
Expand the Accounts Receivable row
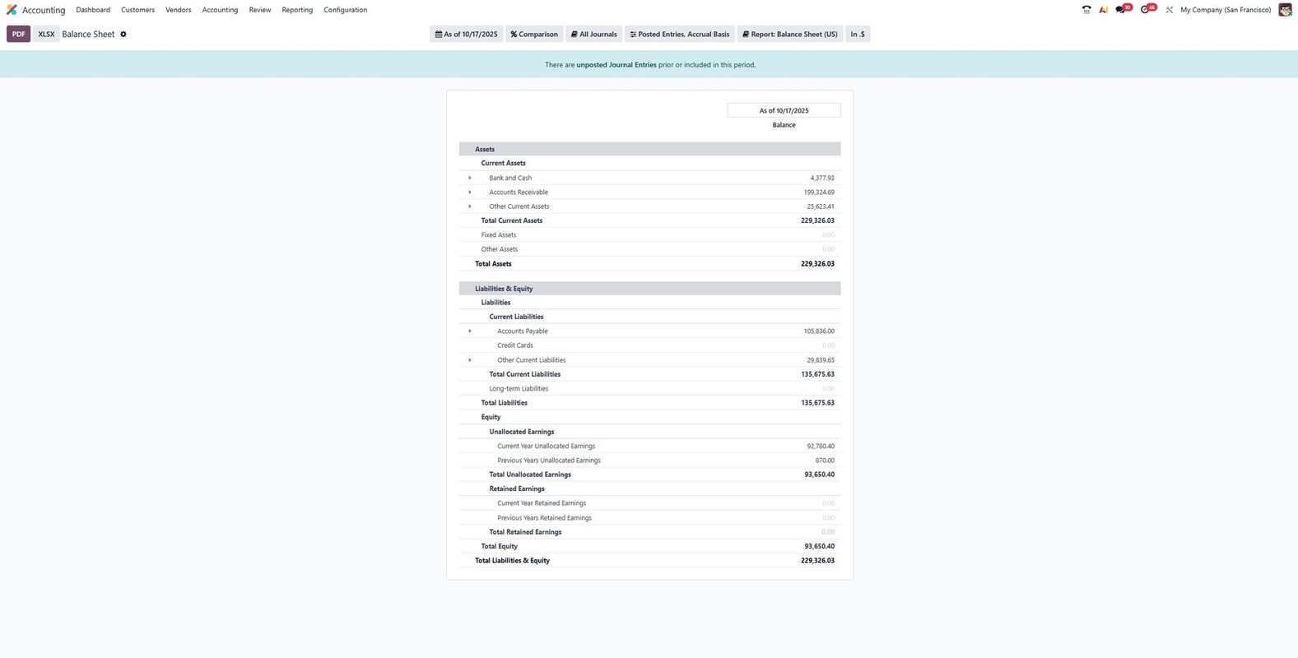(x=470, y=192)
